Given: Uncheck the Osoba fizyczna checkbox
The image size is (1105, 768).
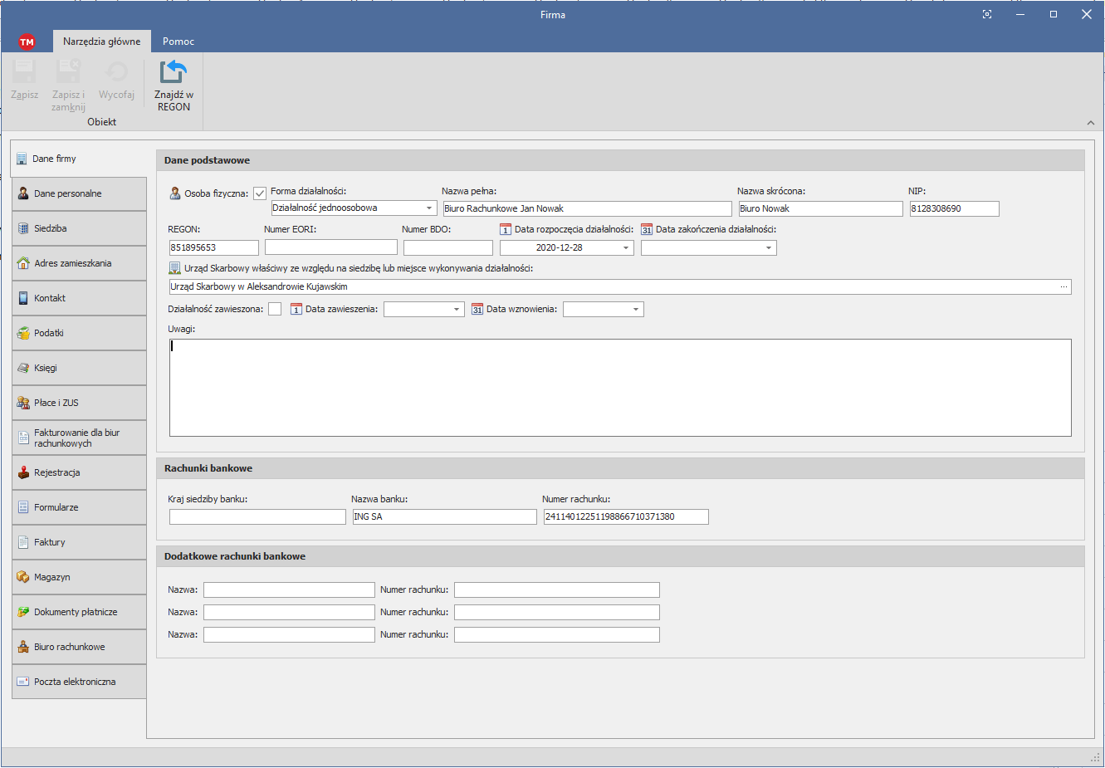Looking at the screenshot, I should click(x=260, y=193).
